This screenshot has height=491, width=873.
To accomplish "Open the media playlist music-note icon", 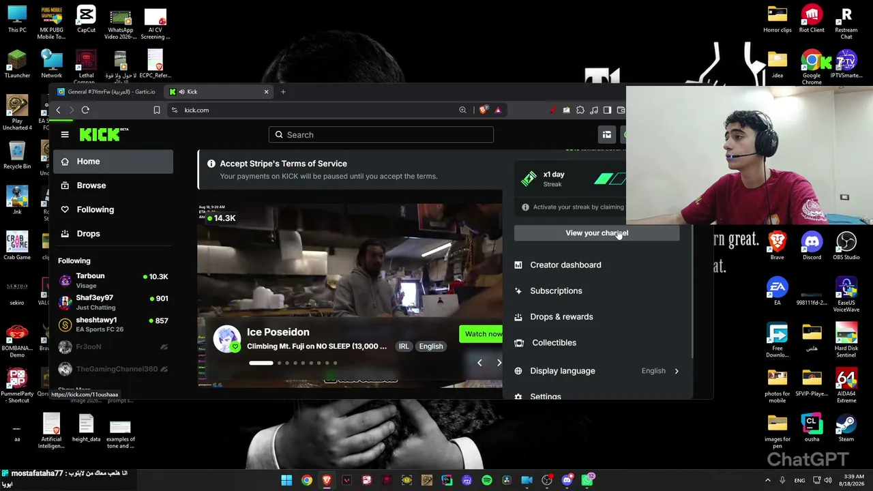I will coord(594,110).
